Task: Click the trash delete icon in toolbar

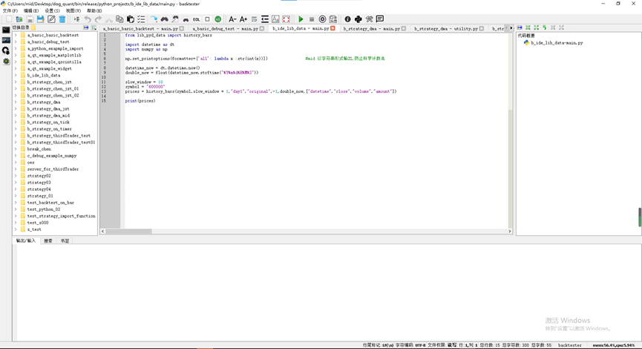Action: coord(62,19)
